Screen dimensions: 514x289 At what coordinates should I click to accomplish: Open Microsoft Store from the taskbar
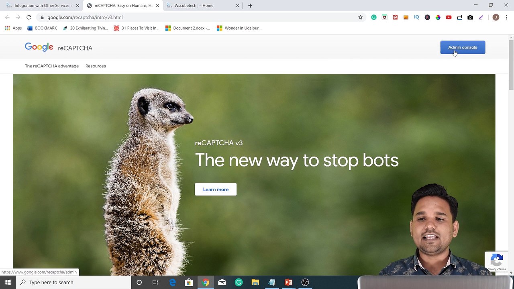tap(189, 282)
